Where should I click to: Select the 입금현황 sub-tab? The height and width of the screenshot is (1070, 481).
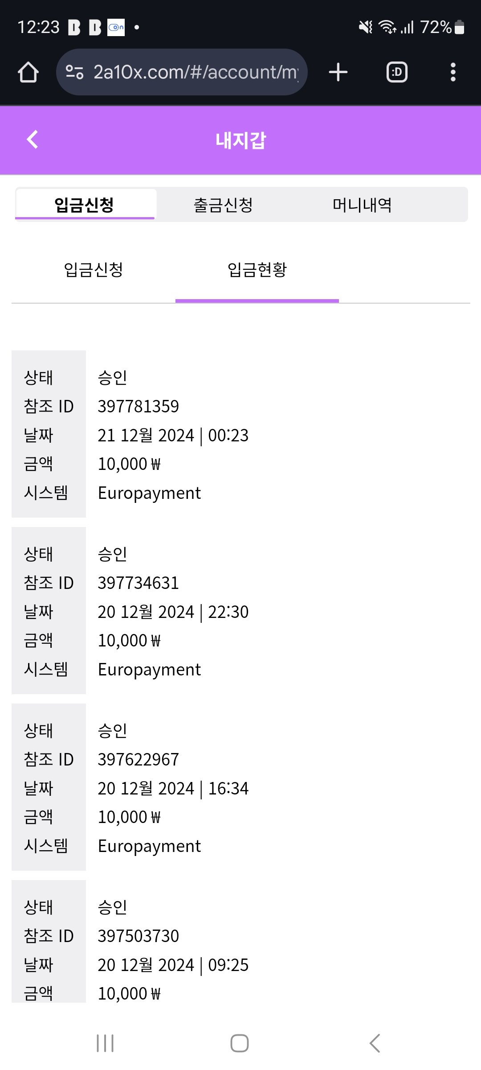click(x=257, y=270)
